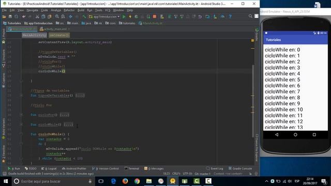Open the Messages tool window
The width and height of the screenshot is (331, 186).
click(154, 168)
